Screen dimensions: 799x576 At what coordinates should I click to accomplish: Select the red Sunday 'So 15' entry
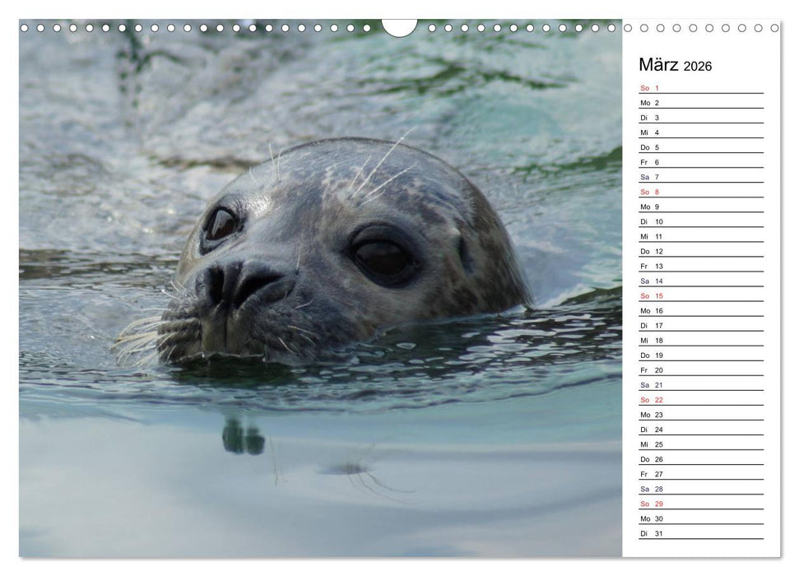pos(650,295)
